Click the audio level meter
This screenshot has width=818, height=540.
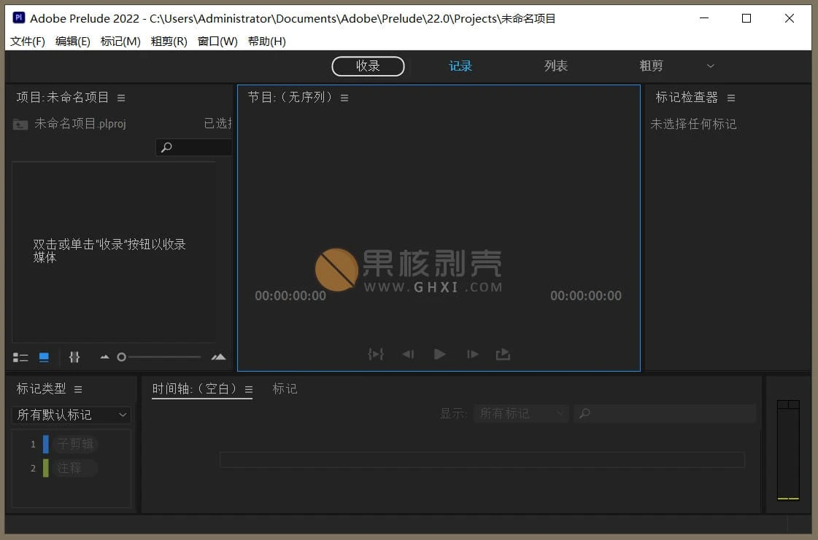(788, 450)
